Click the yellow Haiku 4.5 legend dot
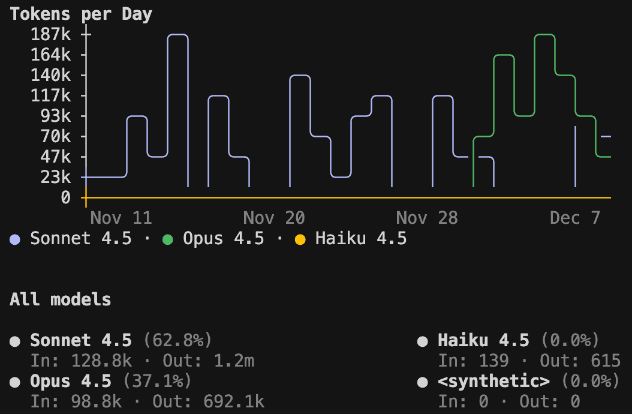The image size is (632, 414). pos(300,240)
